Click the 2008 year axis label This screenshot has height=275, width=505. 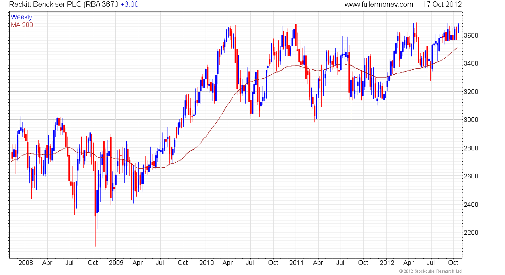pyautogui.click(x=25, y=263)
